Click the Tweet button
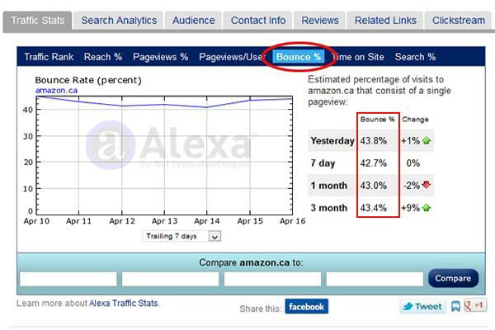The width and height of the screenshot is (495, 330). point(422,306)
